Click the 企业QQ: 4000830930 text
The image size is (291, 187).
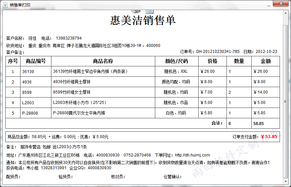click(x=90, y=168)
